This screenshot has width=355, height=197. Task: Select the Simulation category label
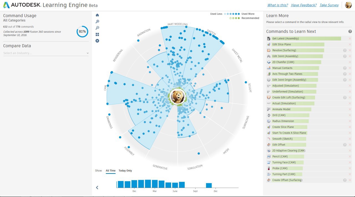pyautogui.click(x=195, y=167)
